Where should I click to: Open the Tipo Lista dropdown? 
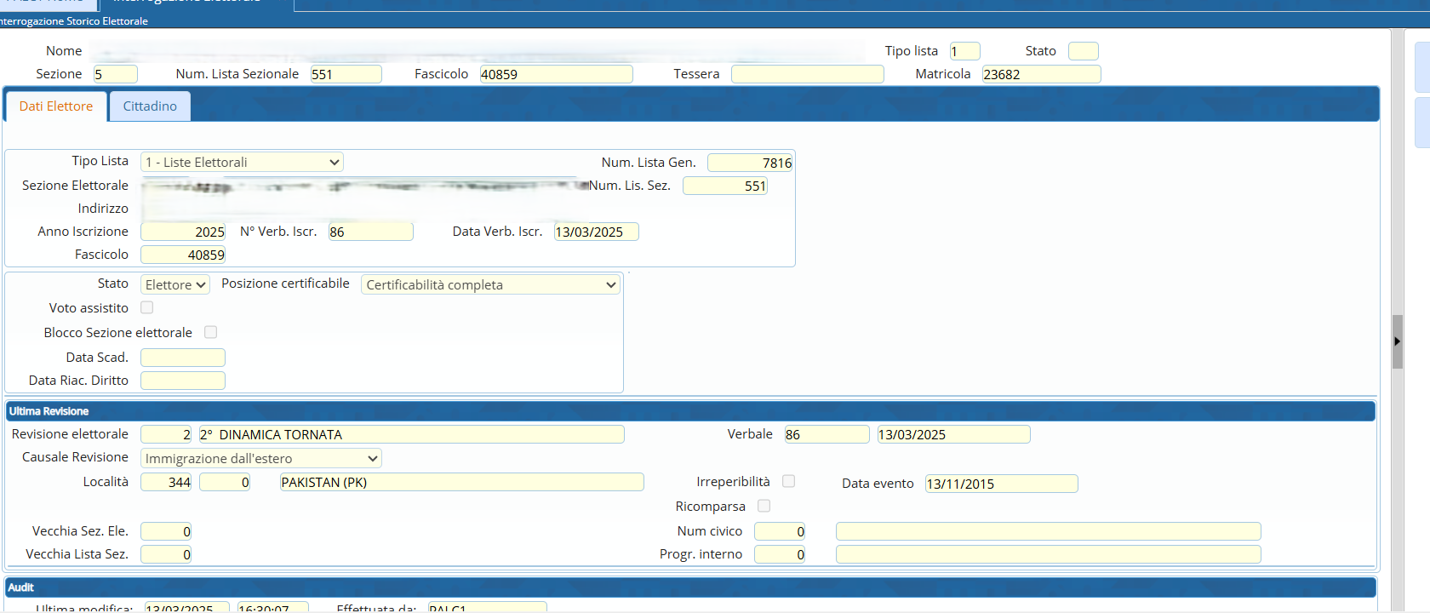[x=242, y=162]
